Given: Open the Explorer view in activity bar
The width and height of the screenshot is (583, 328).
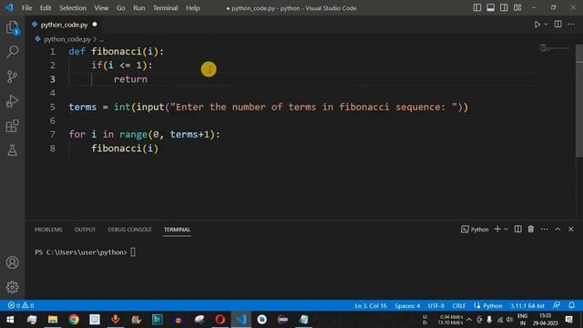Looking at the screenshot, I should [12, 28].
